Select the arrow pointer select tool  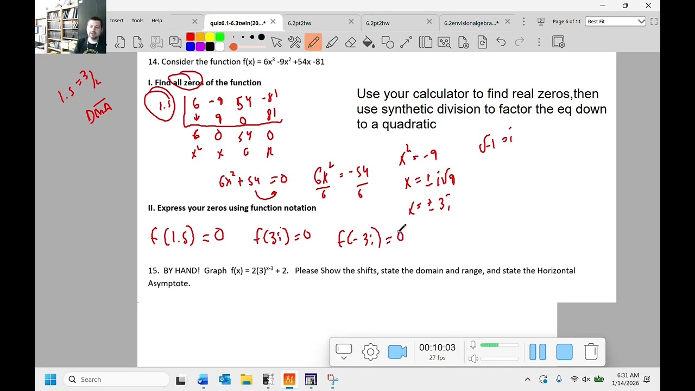(276, 42)
